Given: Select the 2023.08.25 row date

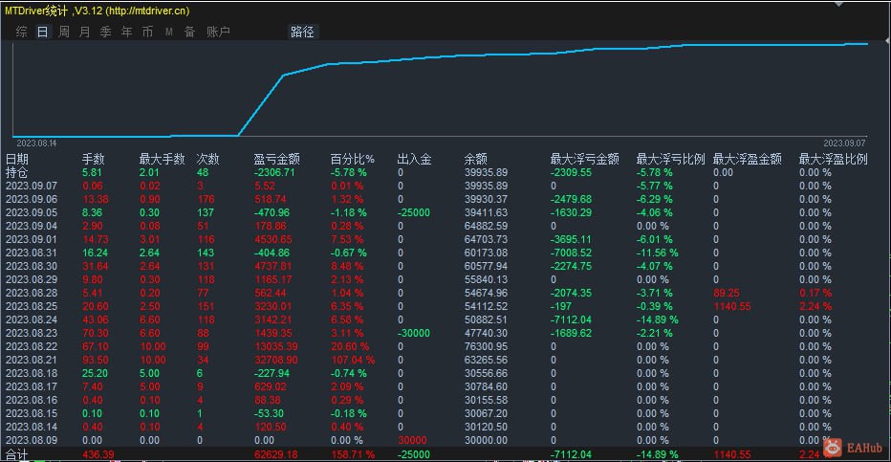Looking at the screenshot, I should (32, 306).
